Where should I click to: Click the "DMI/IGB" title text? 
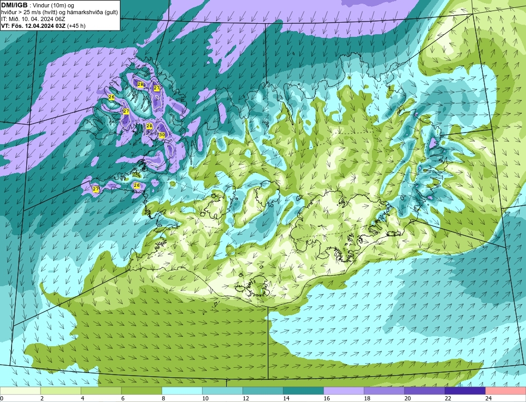pos(14,5)
